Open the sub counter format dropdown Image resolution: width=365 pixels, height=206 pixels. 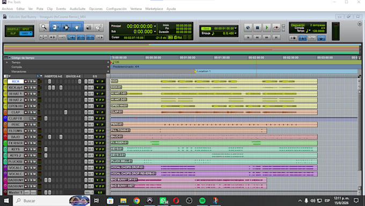click(155, 32)
